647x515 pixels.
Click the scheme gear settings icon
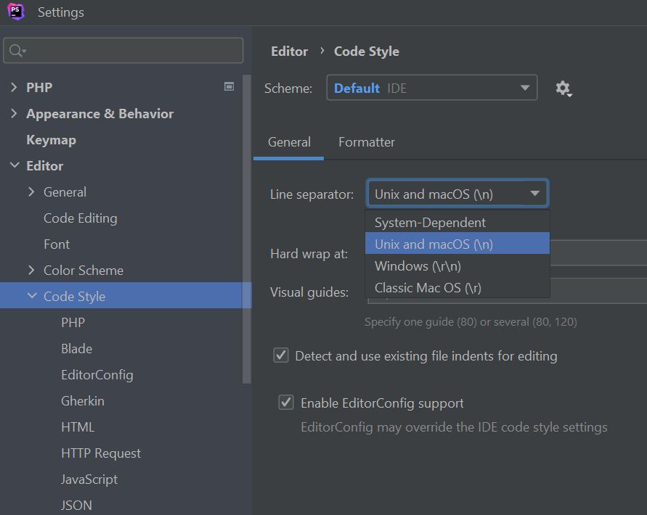point(563,88)
